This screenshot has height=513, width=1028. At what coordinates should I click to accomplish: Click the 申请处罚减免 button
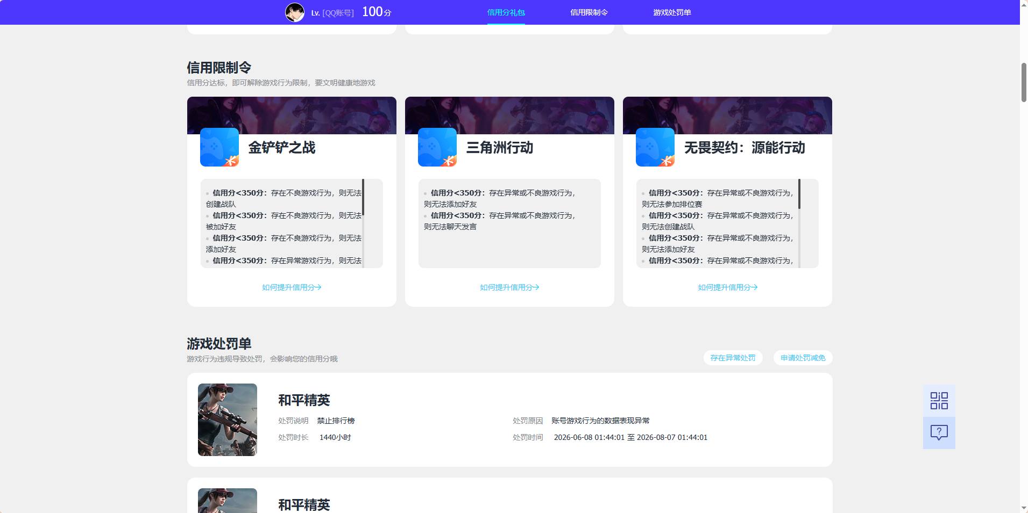[803, 358]
